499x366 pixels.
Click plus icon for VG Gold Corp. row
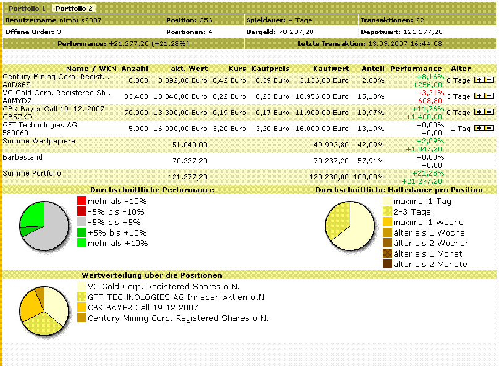pyautogui.click(x=479, y=96)
